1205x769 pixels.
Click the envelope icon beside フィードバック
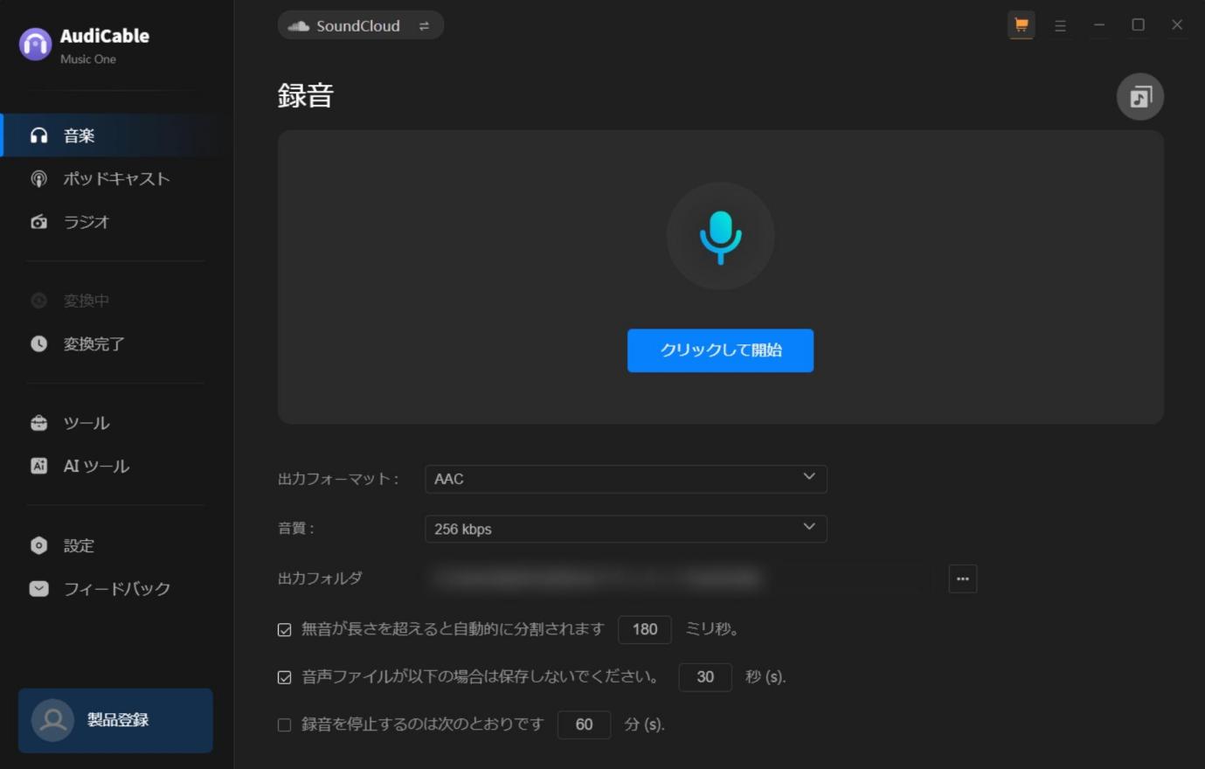tap(38, 589)
